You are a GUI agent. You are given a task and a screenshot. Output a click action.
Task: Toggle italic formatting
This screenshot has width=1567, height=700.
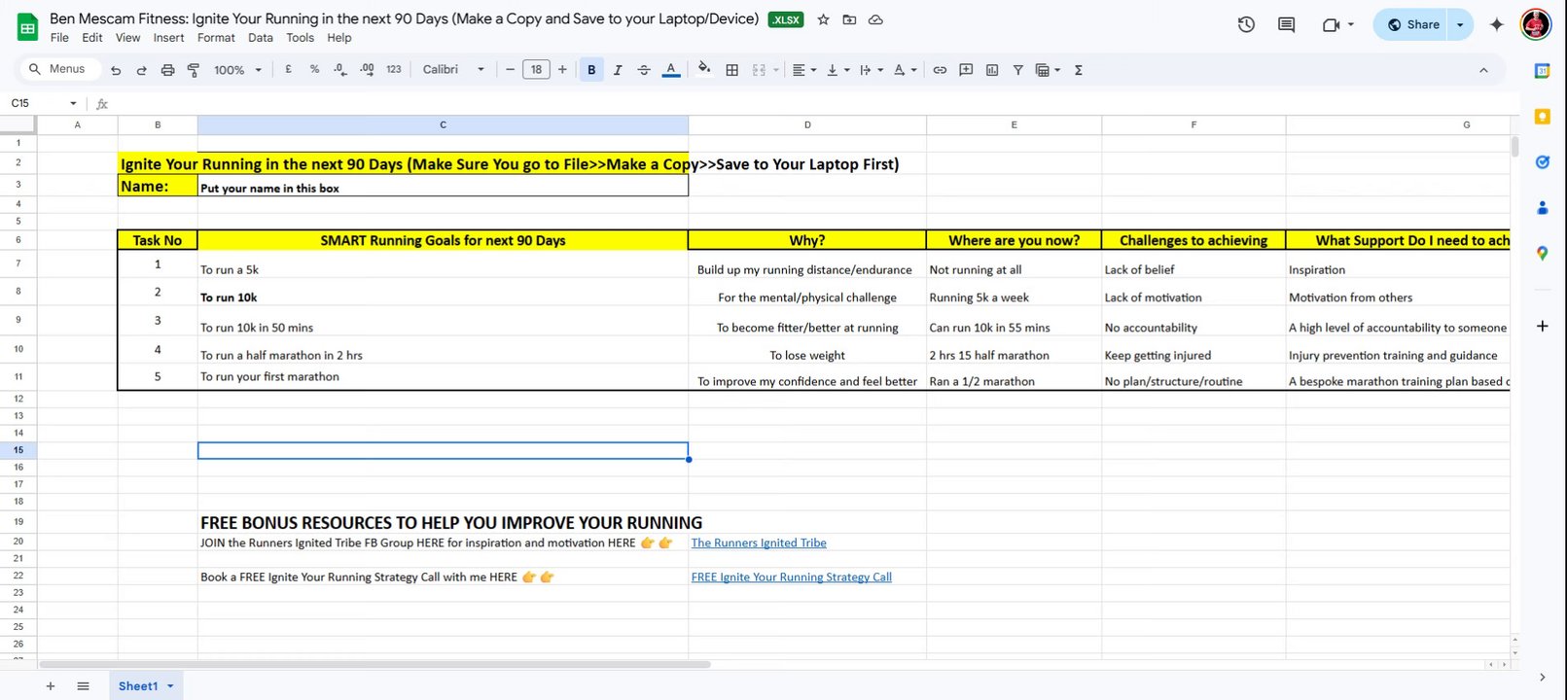[x=617, y=70]
